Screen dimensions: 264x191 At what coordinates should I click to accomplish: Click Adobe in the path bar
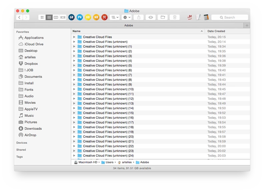[142, 162]
